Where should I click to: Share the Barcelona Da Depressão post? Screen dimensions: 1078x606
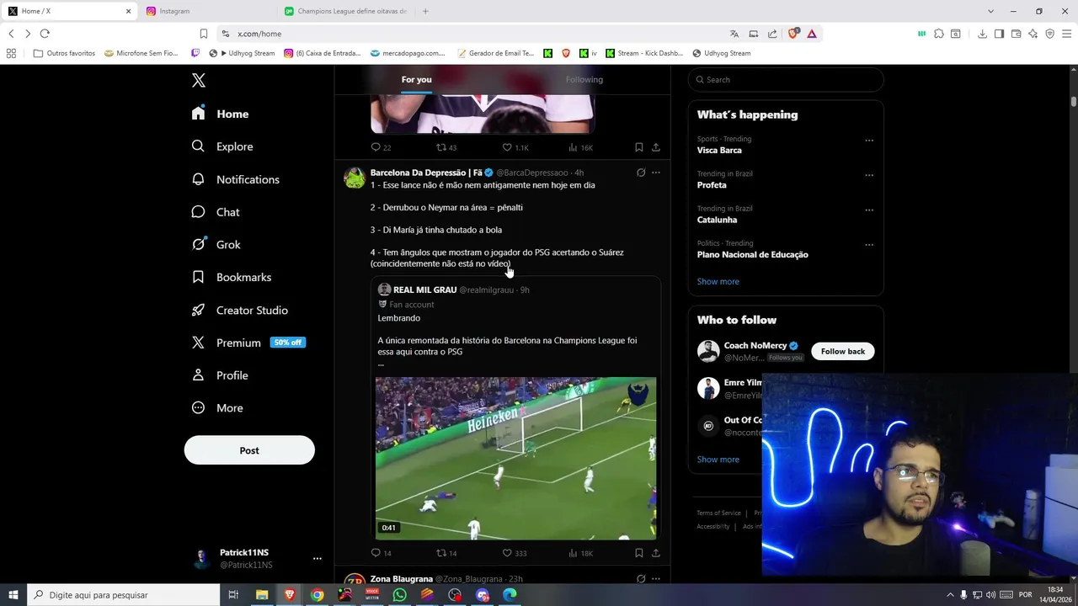click(655, 553)
